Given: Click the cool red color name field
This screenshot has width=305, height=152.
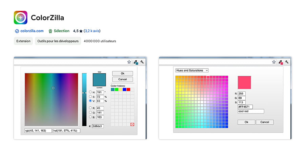Looking at the screenshot, I should [251, 111].
